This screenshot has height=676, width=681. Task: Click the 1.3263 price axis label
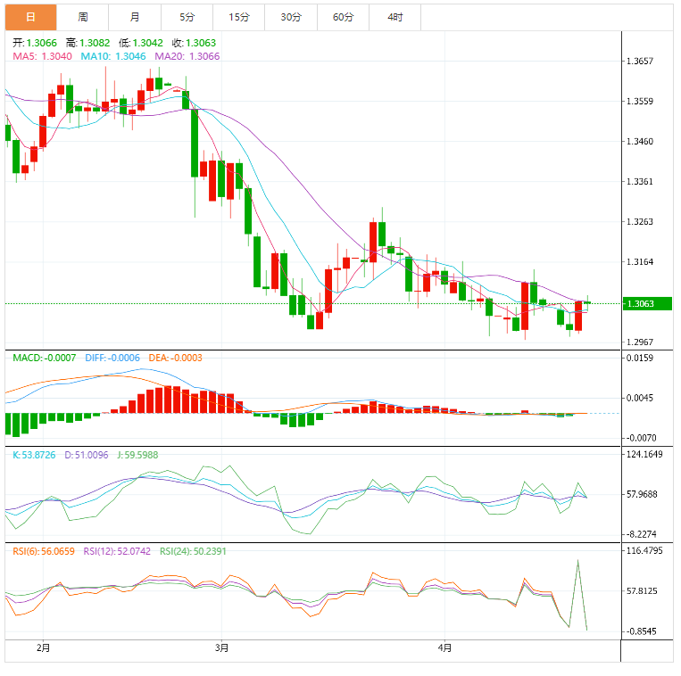click(640, 222)
